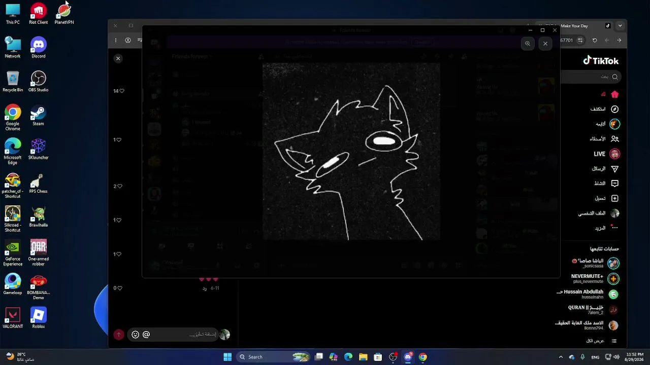Image resolution: width=650 pixels, height=365 pixels.
Task: Open Steam desktop shortcut
Action: (39, 116)
